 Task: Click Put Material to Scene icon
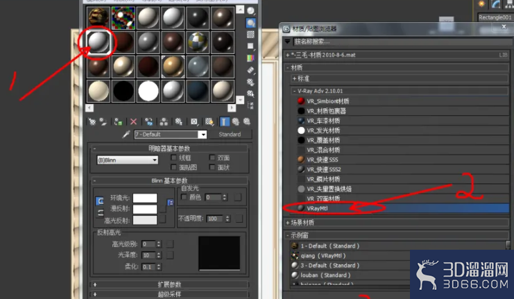pos(103,122)
